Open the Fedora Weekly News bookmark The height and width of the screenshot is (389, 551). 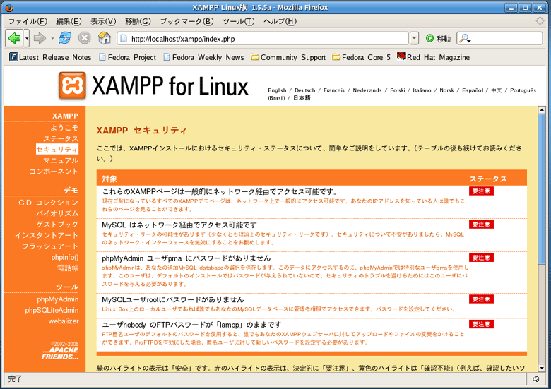[204, 57]
